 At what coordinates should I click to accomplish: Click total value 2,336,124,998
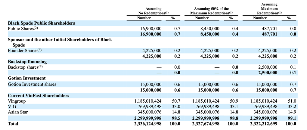coord(148,124)
